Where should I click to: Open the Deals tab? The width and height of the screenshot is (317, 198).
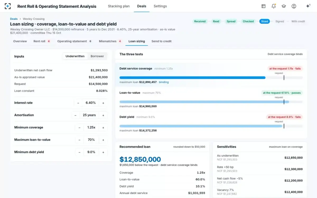pyautogui.click(x=142, y=6)
